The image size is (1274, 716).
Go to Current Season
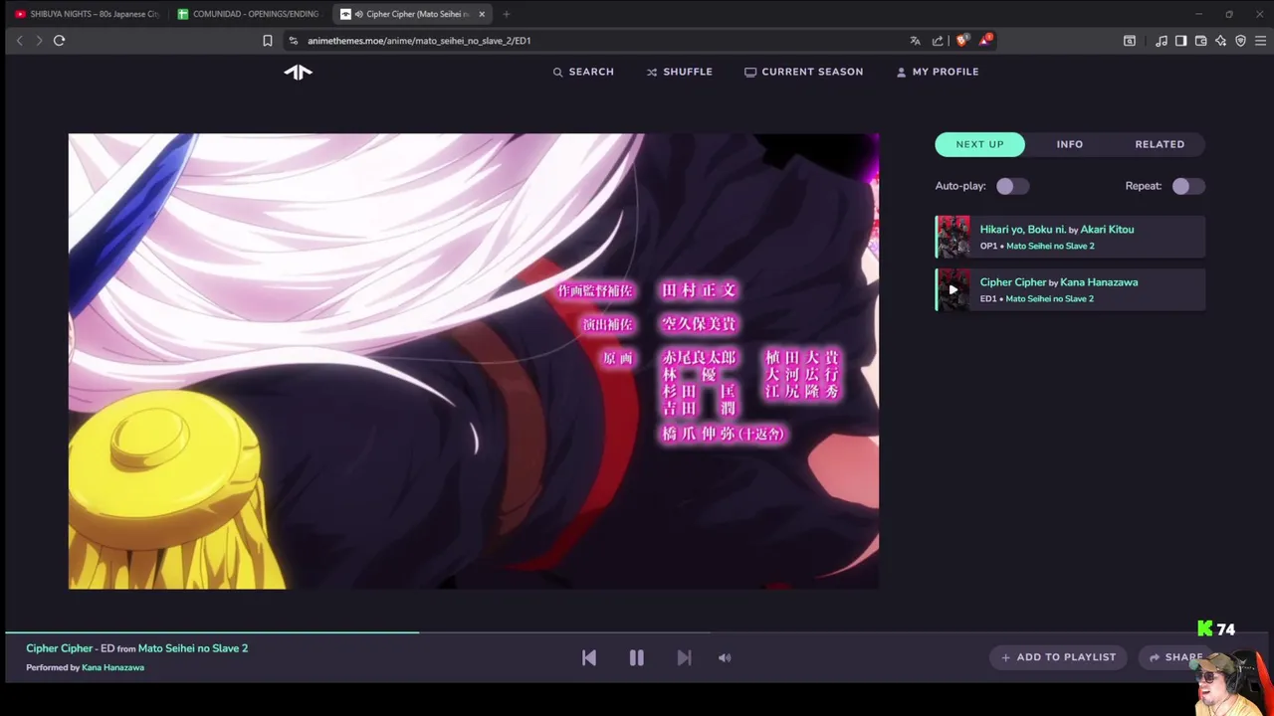tap(803, 72)
